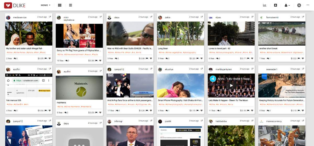Flag the Filipina Miss gowns post
Image resolution: width=314 pixels, height=146 pixels.
pyautogui.click(x=97, y=61)
